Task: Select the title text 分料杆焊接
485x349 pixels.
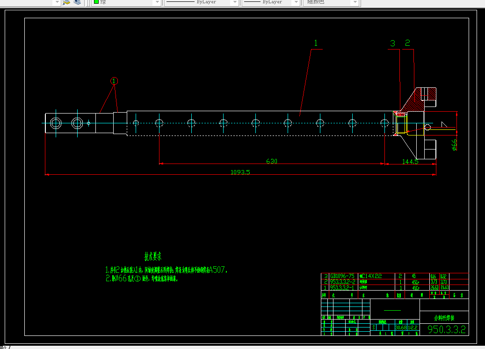Action: click(444, 318)
